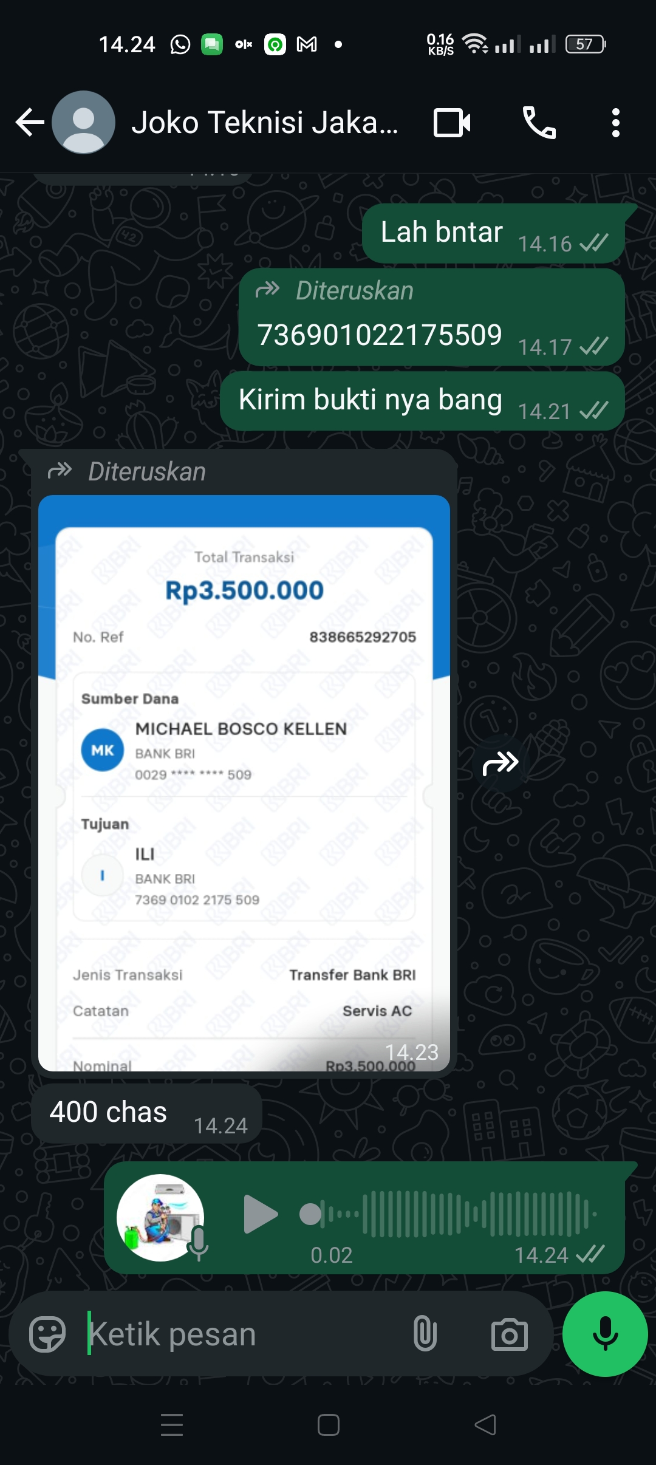This screenshot has width=656, height=1465.
Task: Tap the green microphone record button
Action: click(x=605, y=1334)
